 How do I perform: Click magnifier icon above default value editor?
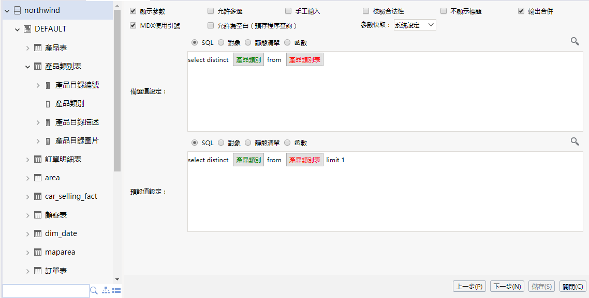tap(575, 142)
